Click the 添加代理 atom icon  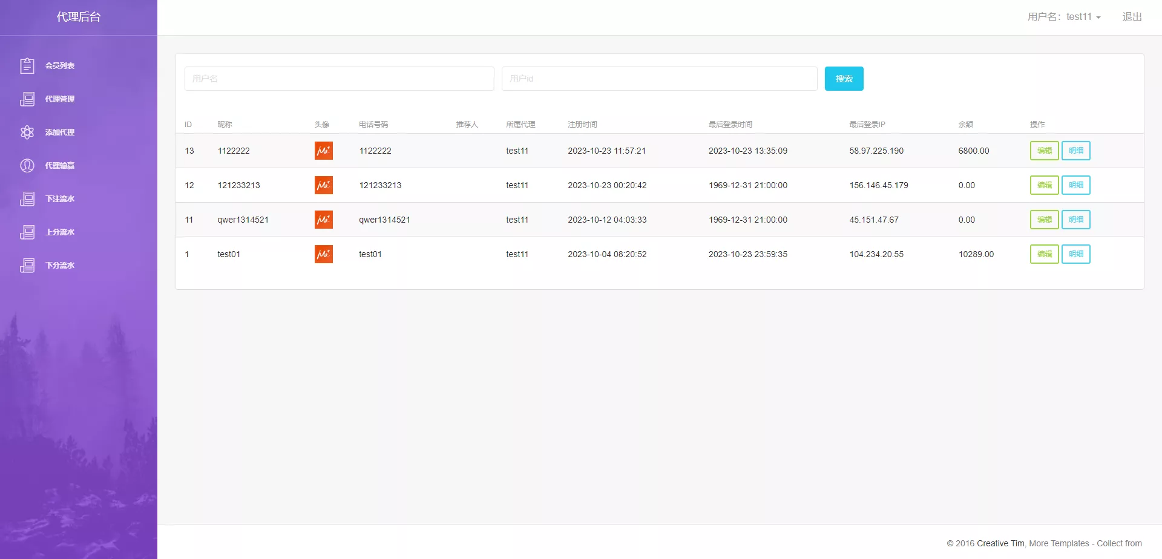(27, 132)
